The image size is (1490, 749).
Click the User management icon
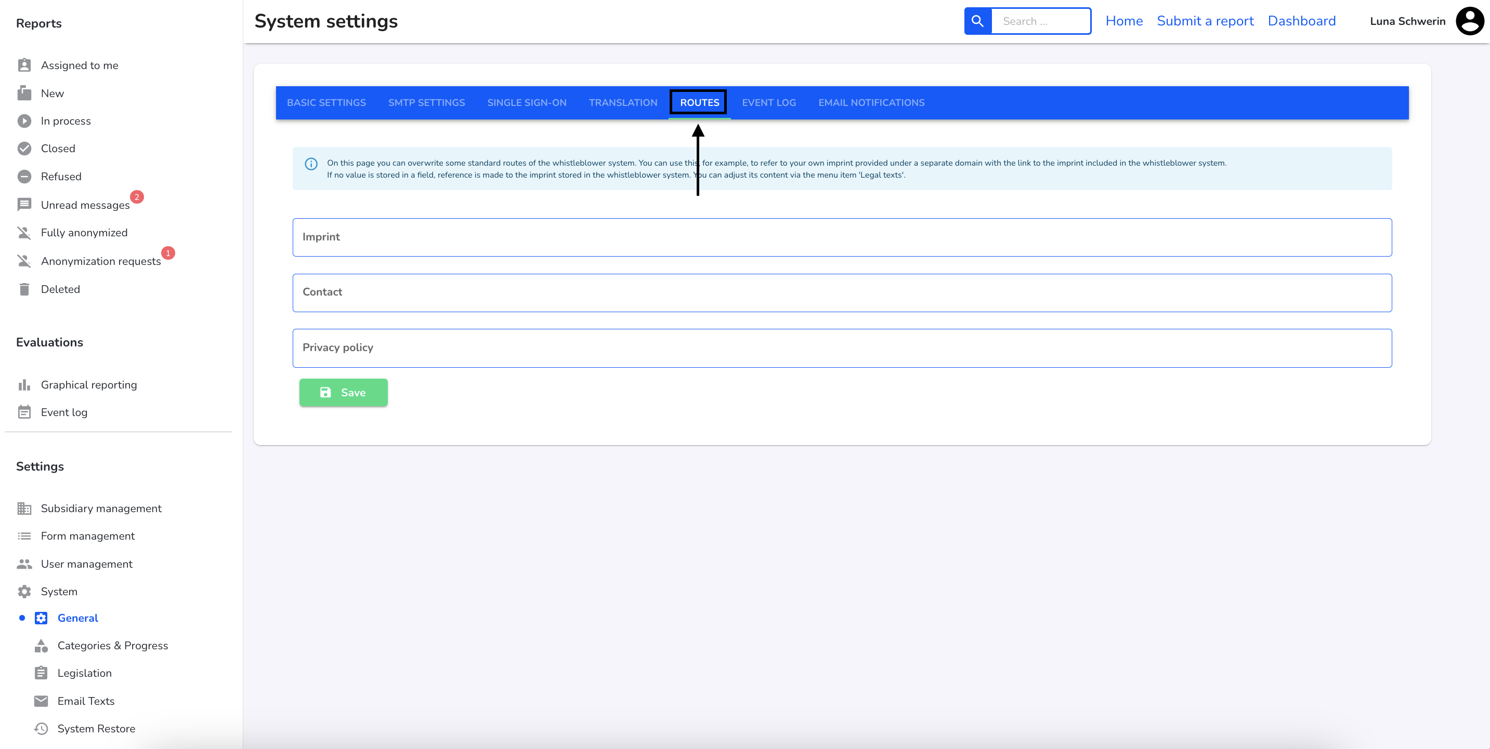tap(24, 563)
